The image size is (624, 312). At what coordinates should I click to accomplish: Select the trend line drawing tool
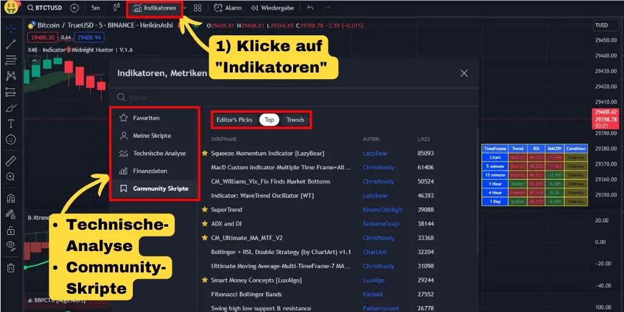tap(11, 44)
